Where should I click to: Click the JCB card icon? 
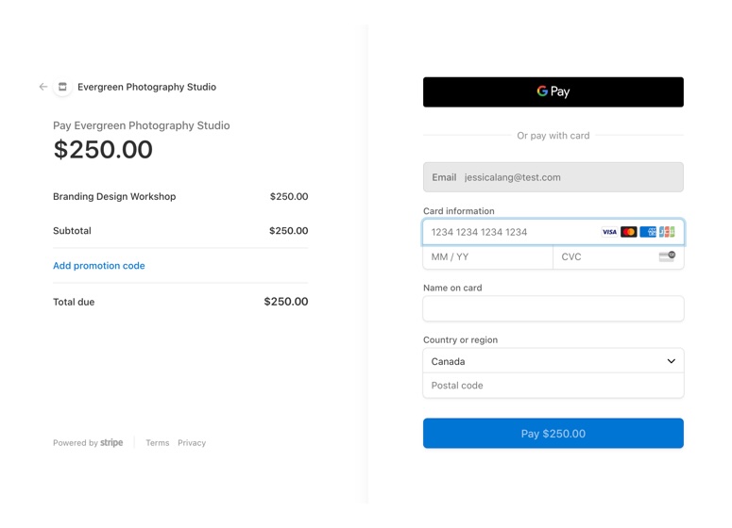(x=667, y=232)
